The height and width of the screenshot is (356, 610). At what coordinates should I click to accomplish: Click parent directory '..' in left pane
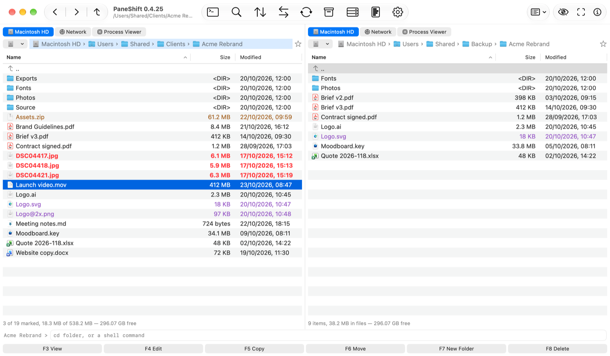[x=152, y=69]
